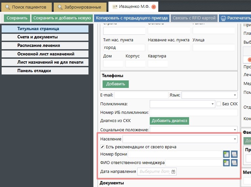Click into the E-mail input field
This screenshot has width=251, height=187.
tap(141, 95)
